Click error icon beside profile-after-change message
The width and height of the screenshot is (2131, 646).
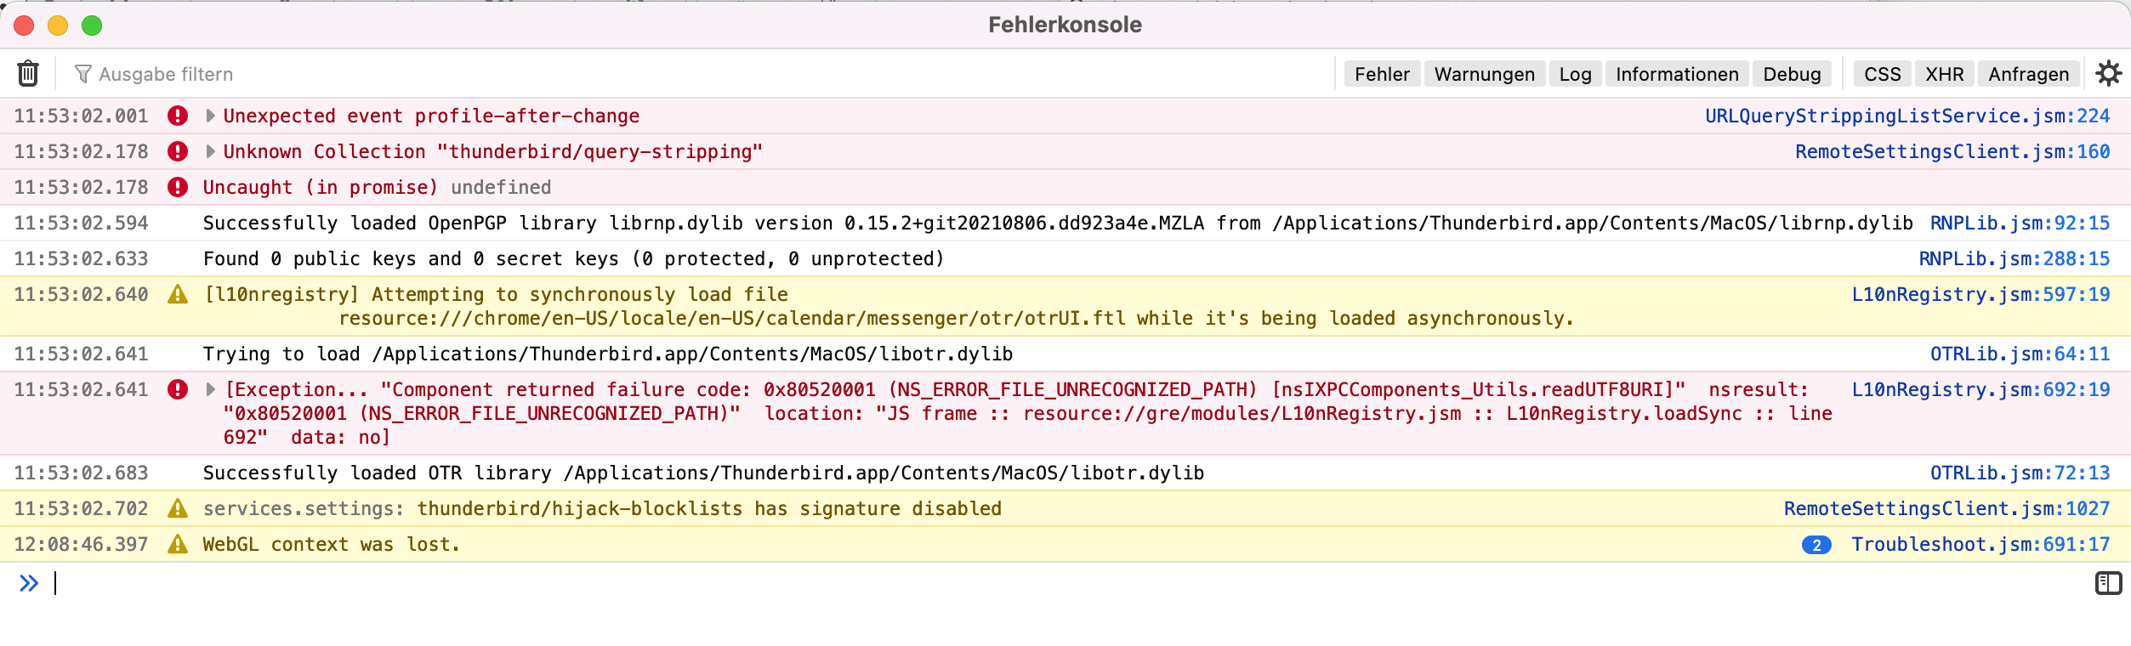click(178, 116)
